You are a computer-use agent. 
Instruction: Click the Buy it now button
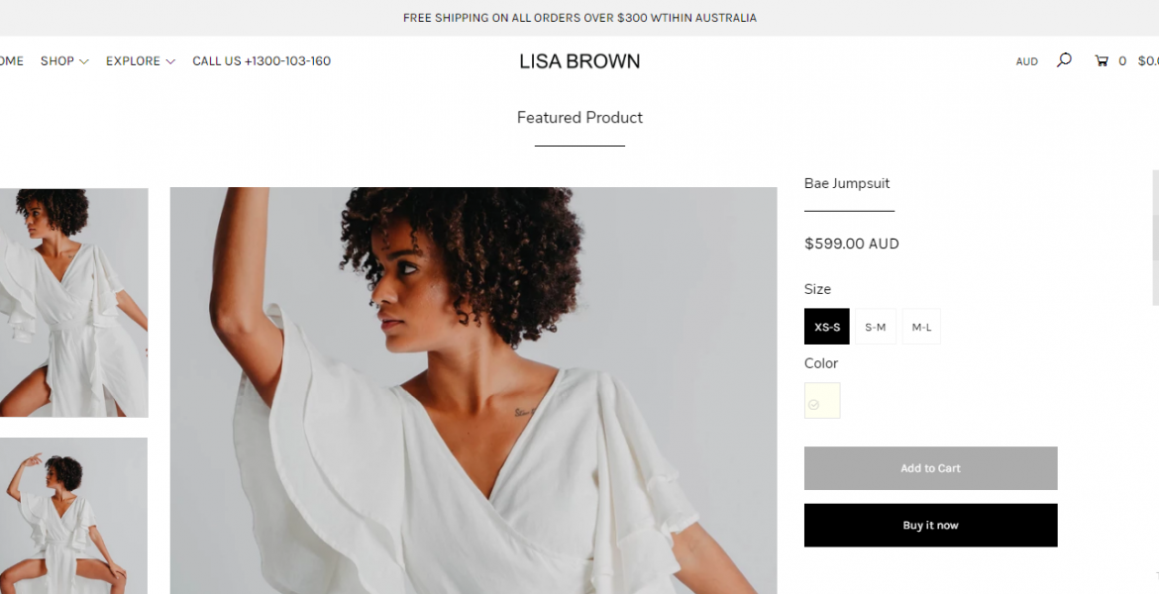coord(930,525)
